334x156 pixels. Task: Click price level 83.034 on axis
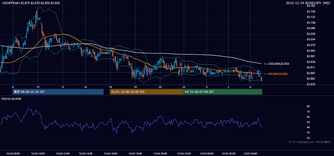(x=311, y=39)
